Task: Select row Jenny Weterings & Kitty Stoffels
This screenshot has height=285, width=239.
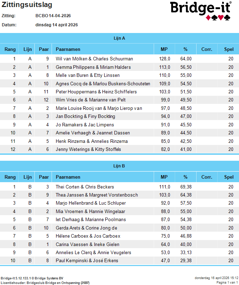Action: coord(119,149)
